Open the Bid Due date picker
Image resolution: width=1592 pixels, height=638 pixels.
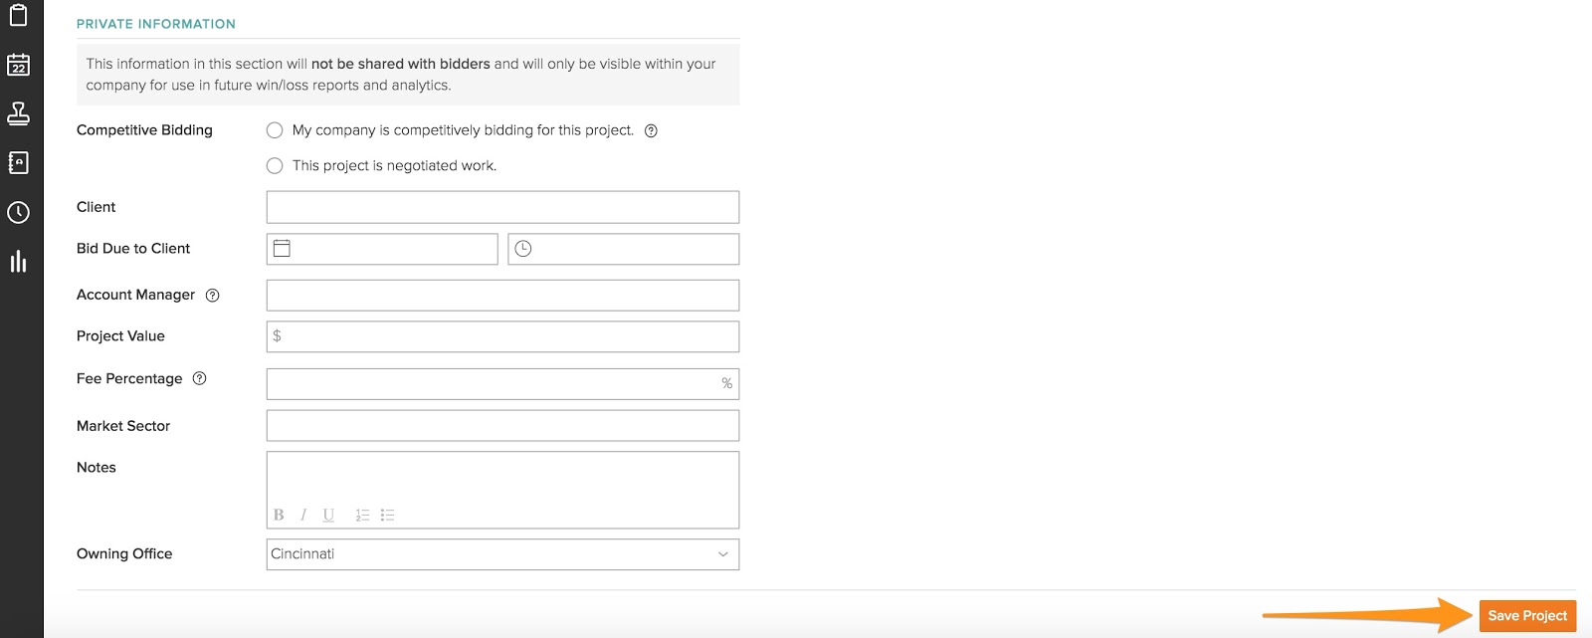[382, 249]
